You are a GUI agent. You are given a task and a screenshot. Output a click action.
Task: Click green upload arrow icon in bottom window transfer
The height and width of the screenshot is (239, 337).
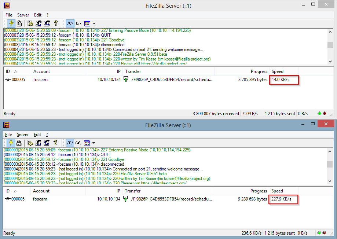click(125, 199)
